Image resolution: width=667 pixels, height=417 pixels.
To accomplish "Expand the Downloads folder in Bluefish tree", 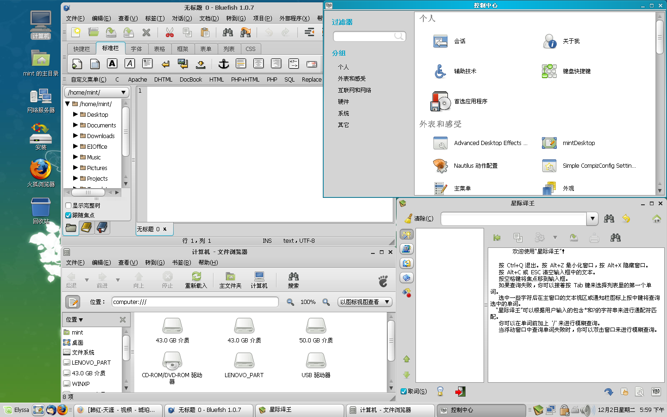I will 76,135.
